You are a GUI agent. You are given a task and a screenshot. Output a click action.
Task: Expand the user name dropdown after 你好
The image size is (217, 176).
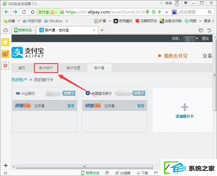click(197, 38)
